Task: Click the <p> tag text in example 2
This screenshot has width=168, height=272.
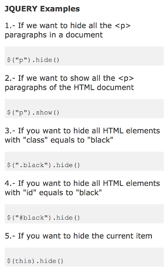Action: (126, 78)
